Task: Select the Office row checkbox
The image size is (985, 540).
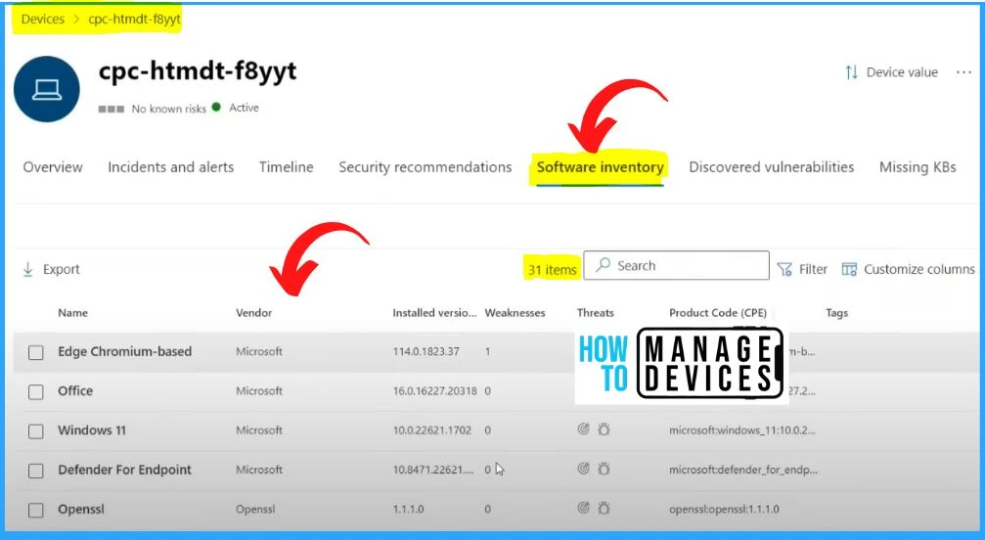Action: tap(36, 392)
